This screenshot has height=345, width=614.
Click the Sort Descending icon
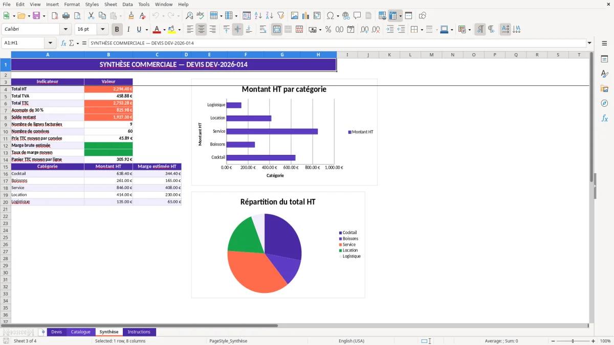click(x=269, y=16)
